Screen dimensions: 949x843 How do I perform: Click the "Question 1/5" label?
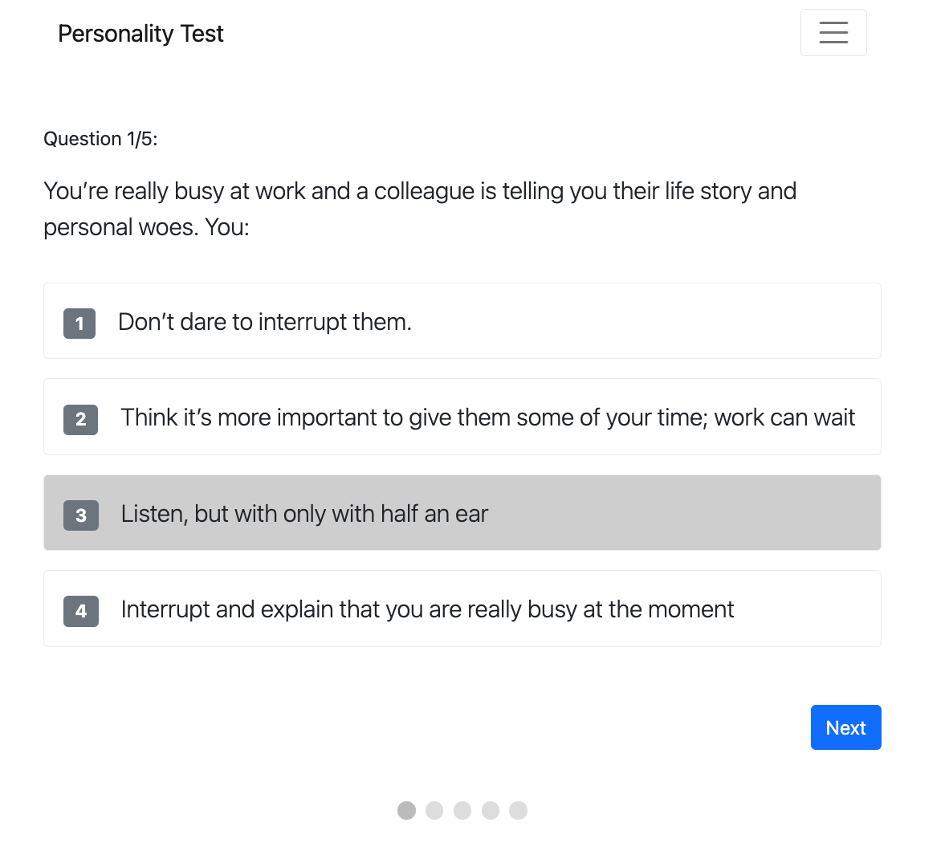pyautogui.click(x=100, y=138)
